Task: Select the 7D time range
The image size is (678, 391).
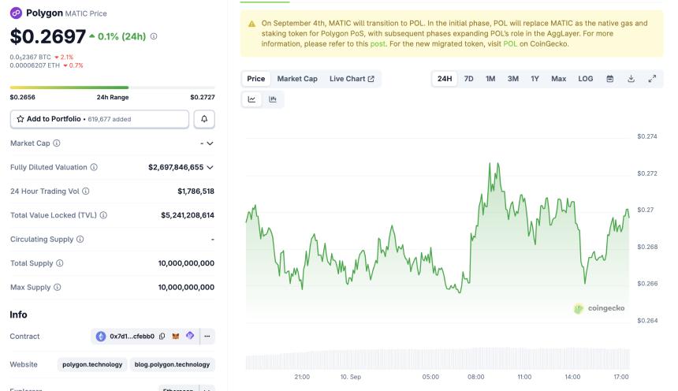Action: click(468, 79)
